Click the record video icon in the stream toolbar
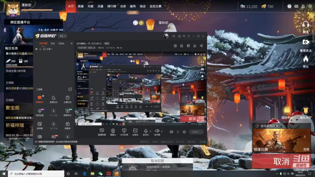The height and width of the screenshot is (177, 315). (171, 132)
